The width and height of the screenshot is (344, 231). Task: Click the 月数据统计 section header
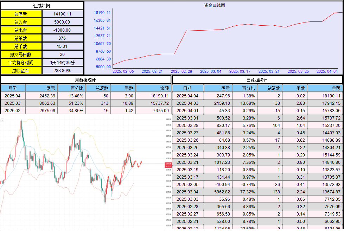[85, 80]
